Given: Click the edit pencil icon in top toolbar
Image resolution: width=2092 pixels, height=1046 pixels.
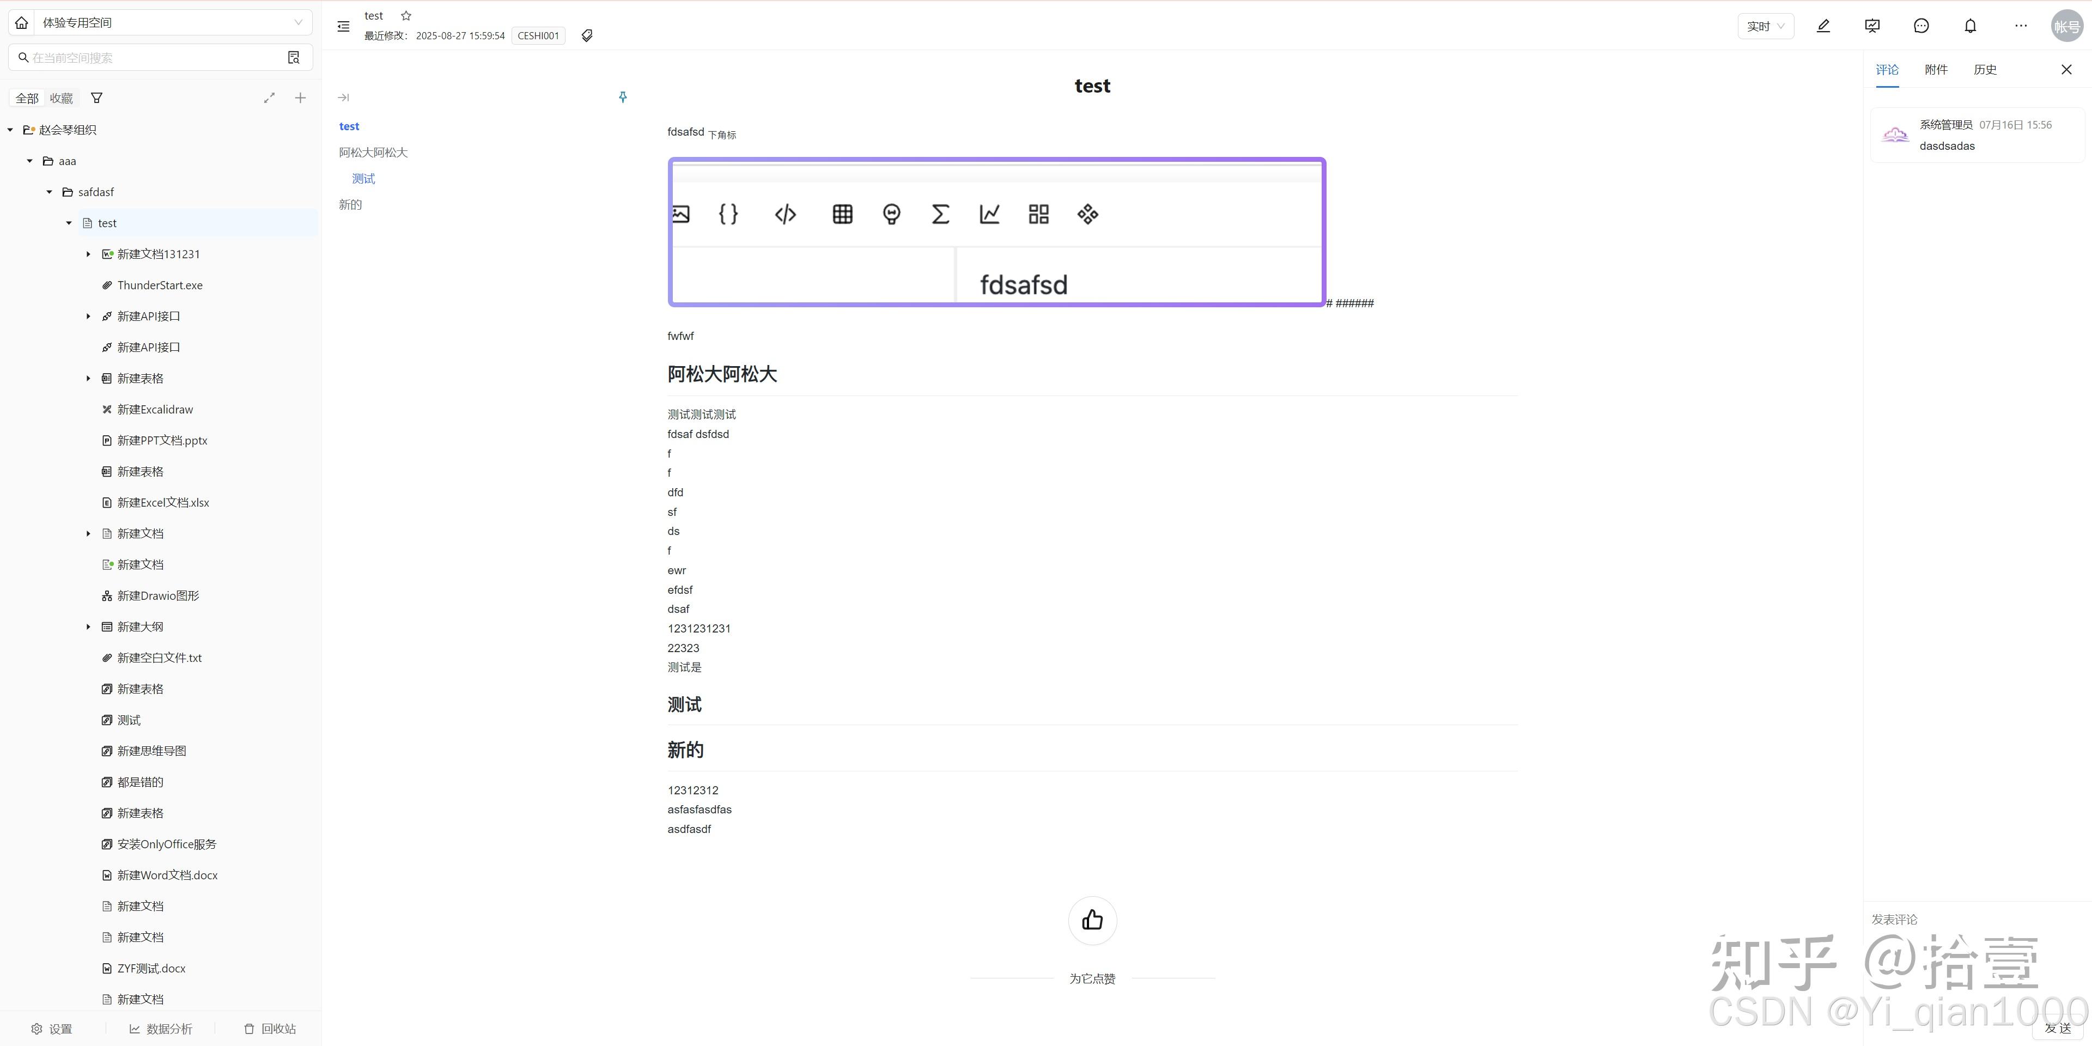Looking at the screenshot, I should pos(1824,25).
